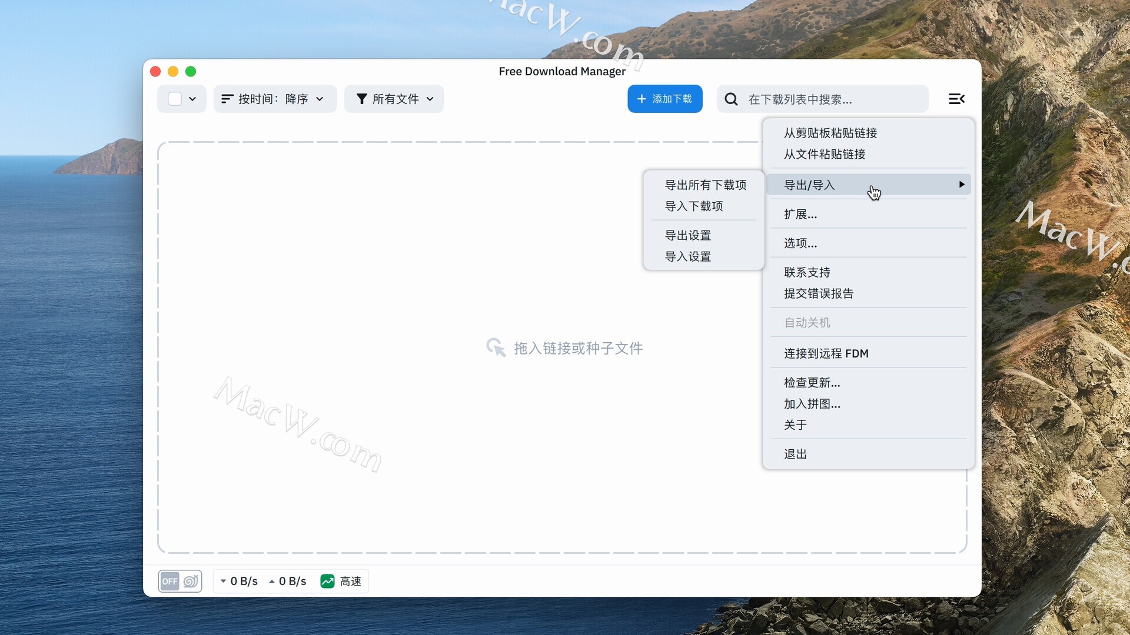Select 导入设置 in the submenu
The height and width of the screenshot is (635, 1130).
pos(687,257)
